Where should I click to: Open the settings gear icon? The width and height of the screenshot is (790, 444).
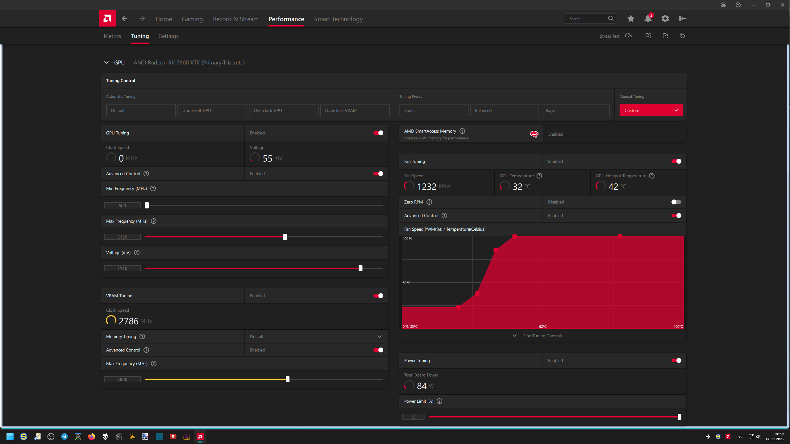point(665,18)
